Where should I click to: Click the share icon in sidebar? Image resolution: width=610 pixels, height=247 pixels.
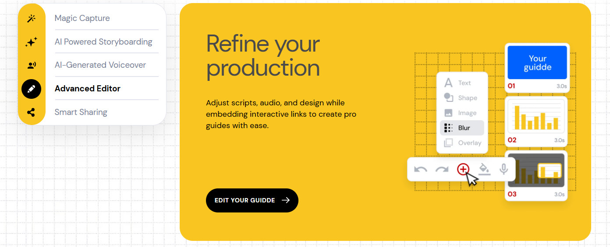click(x=31, y=112)
